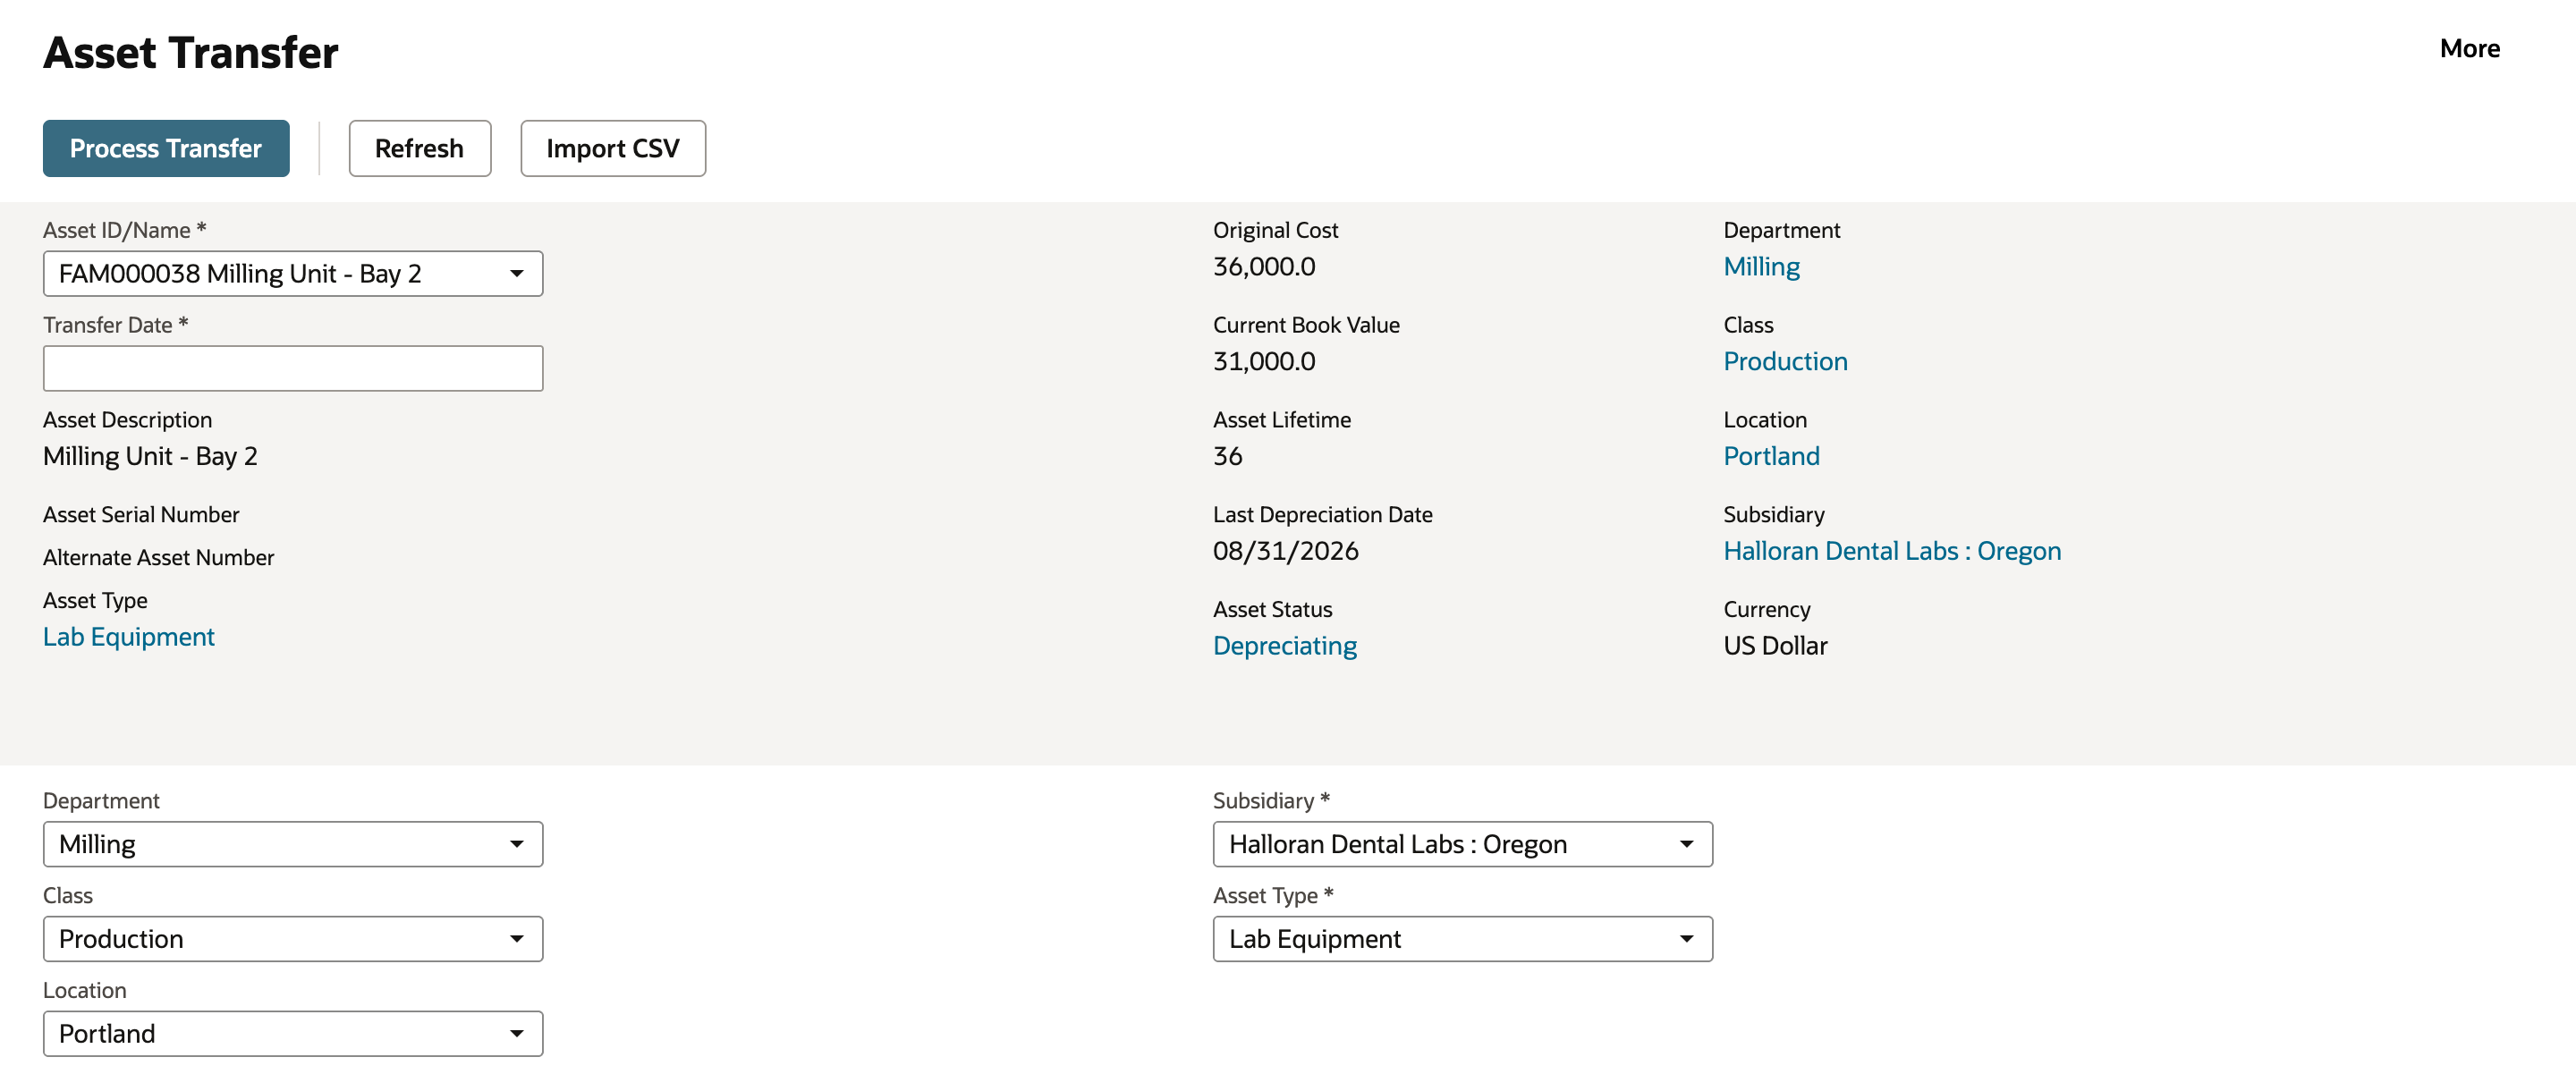Click the Process Transfer button
2576x1091 pixels.
tap(166, 148)
